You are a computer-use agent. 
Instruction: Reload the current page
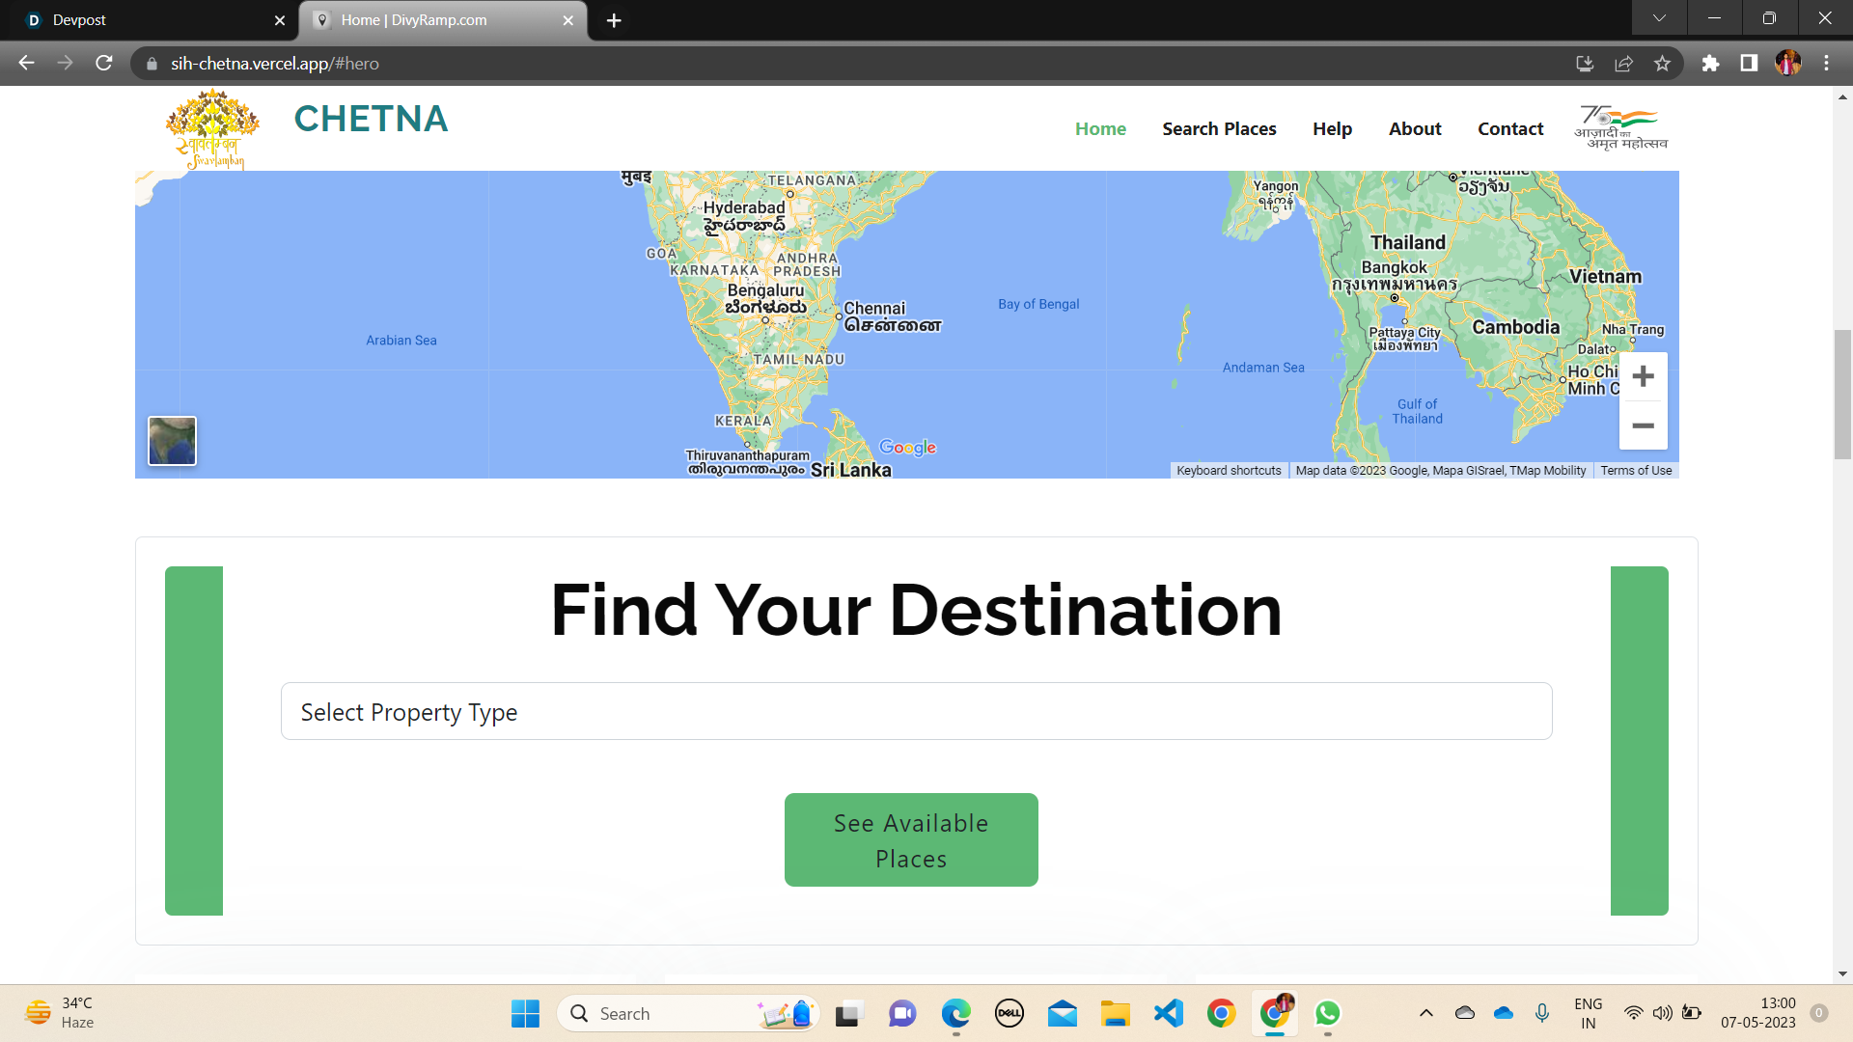tap(104, 64)
